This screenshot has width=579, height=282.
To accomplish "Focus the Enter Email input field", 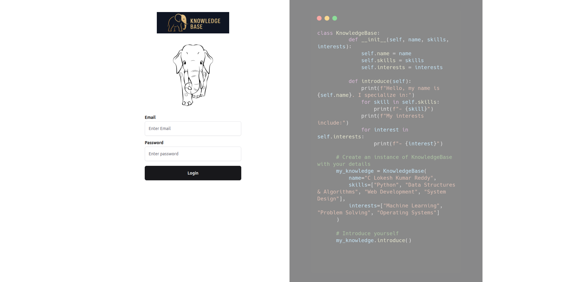I will coord(193,129).
